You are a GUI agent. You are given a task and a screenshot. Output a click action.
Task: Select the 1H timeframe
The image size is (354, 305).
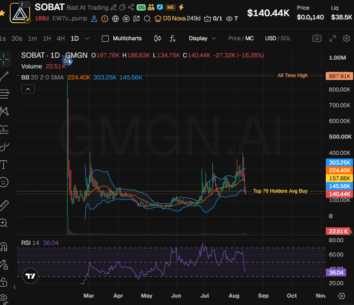point(47,38)
